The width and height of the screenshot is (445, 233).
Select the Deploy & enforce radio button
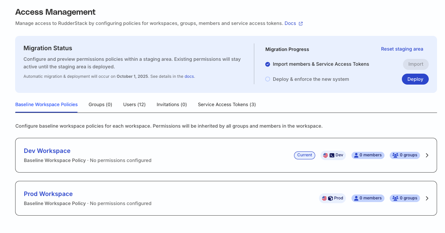pyautogui.click(x=268, y=79)
